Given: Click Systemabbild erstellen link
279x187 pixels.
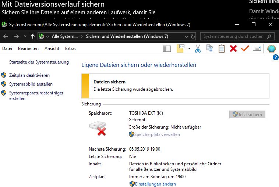Looking at the screenshot, I should coord(31,84).
